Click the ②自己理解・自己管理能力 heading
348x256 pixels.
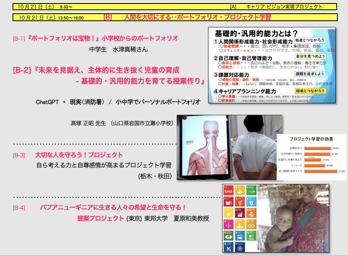[243, 58]
